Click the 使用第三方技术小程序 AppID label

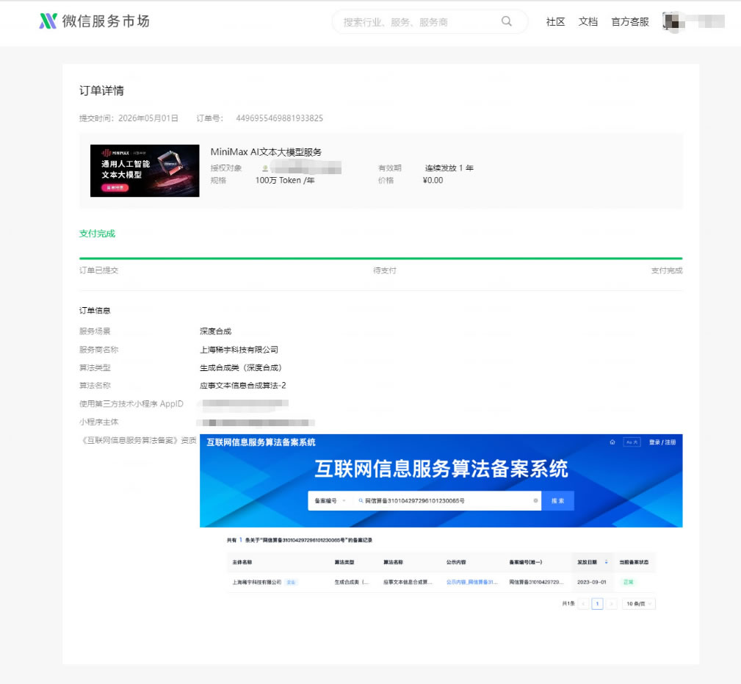coord(131,404)
